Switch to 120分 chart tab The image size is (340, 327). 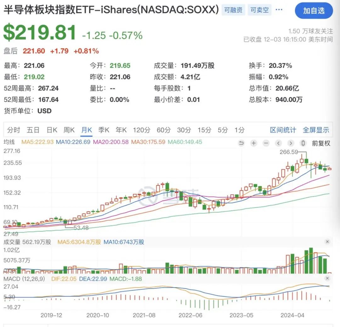click(x=142, y=130)
